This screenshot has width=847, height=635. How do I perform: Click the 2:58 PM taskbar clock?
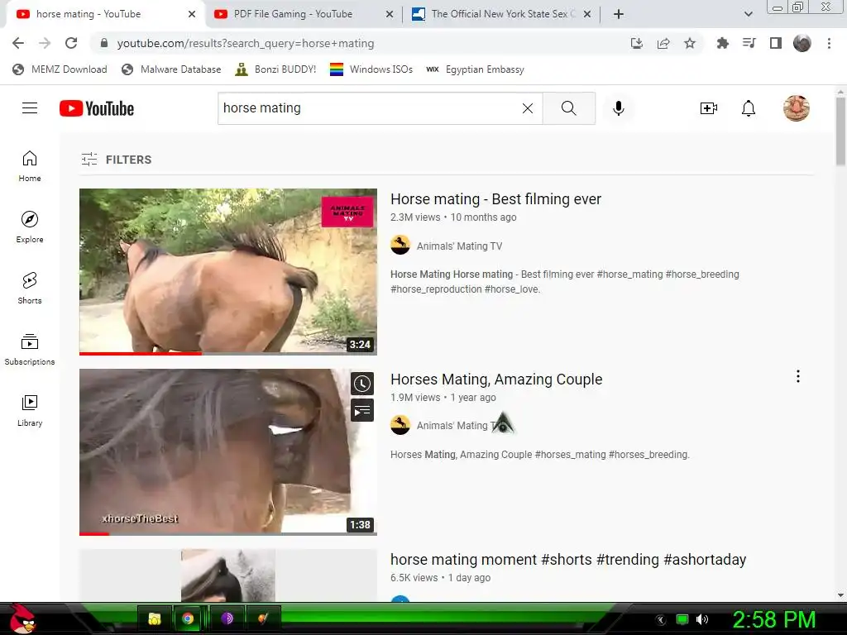tap(773, 620)
